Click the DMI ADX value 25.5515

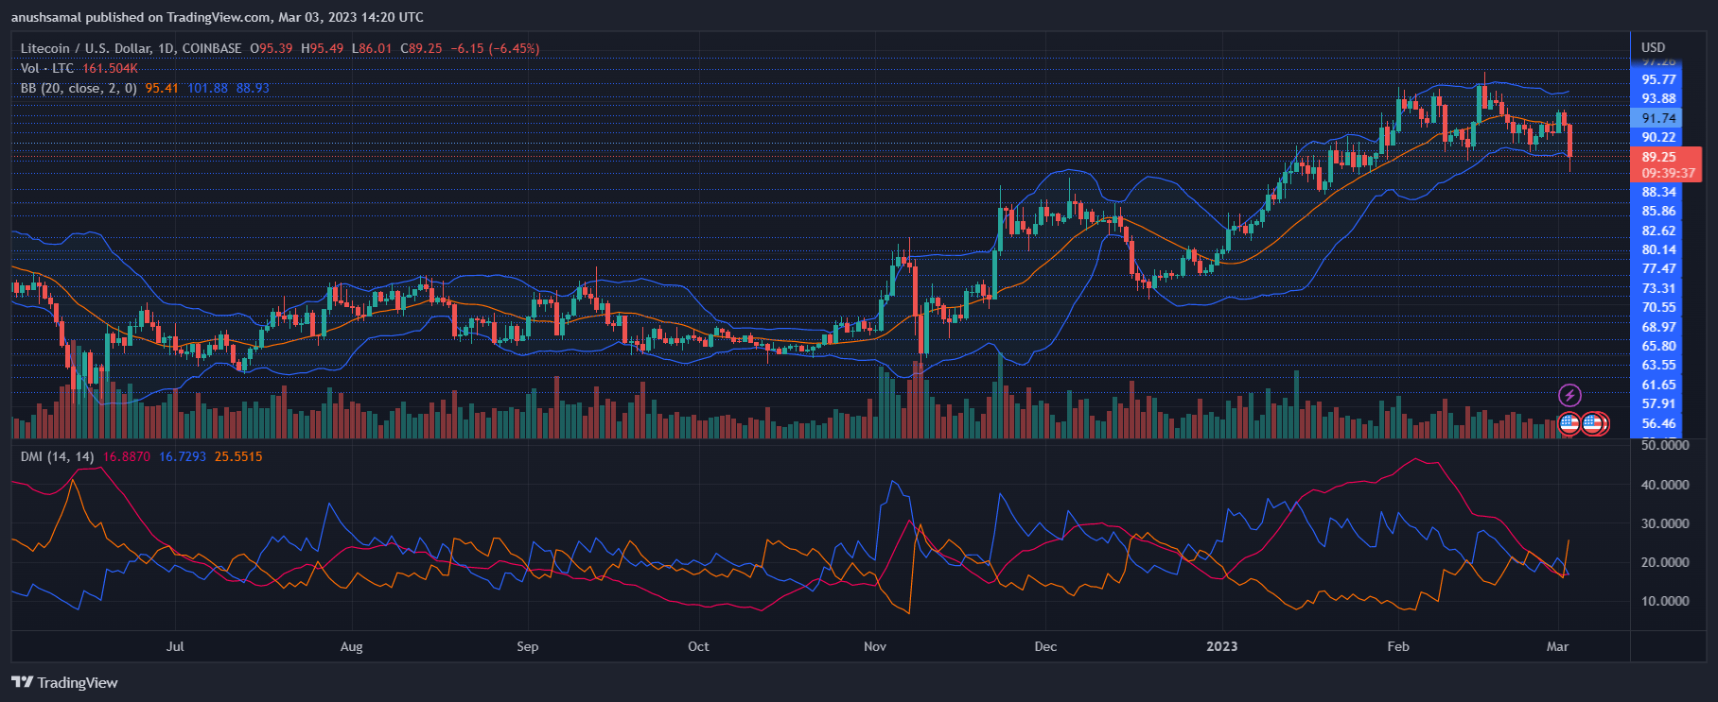pyautogui.click(x=238, y=456)
